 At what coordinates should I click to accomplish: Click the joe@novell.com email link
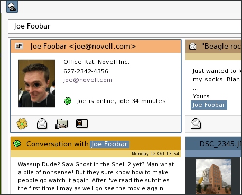click(x=88, y=80)
